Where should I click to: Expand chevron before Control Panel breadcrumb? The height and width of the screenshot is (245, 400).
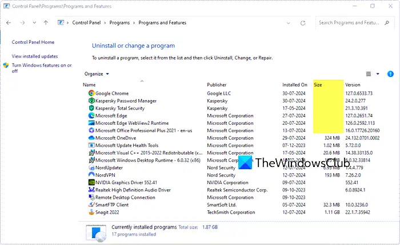[x=68, y=23]
